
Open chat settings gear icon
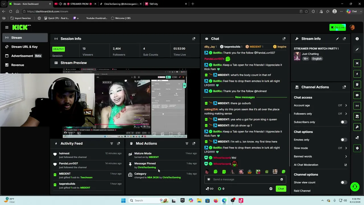tap(271, 189)
